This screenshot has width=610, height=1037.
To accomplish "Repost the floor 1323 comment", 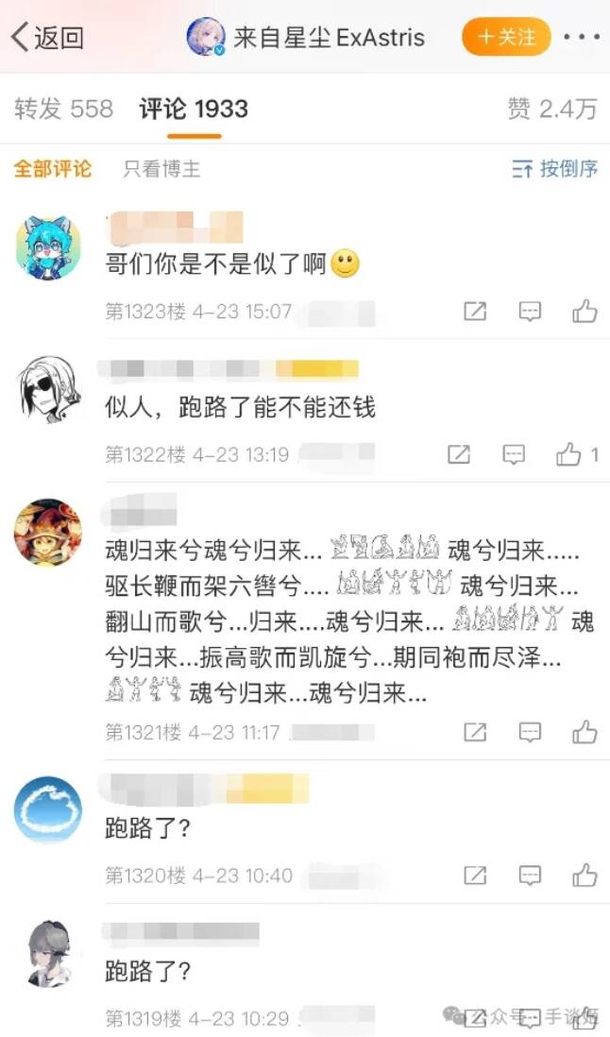I will (x=475, y=311).
